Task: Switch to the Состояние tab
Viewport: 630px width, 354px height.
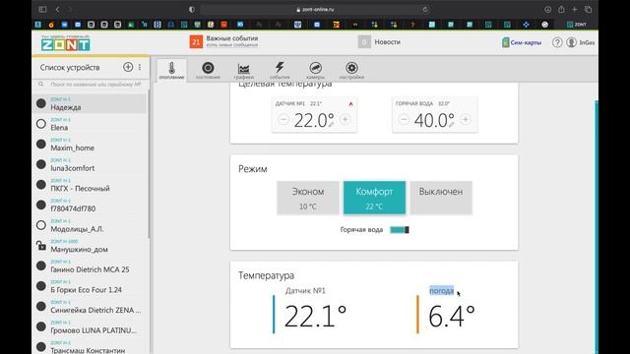Action: click(x=208, y=70)
